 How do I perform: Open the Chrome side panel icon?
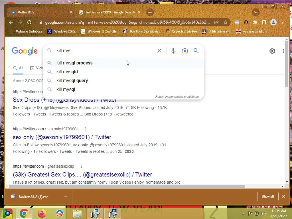tap(264, 22)
